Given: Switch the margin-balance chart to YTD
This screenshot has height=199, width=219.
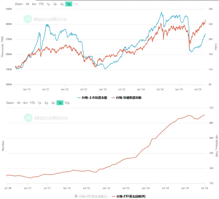Looking at the screenshot, I should coord(41,4).
